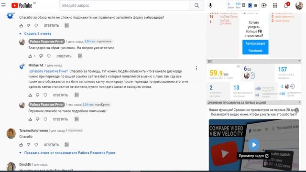Image resolution: width=306 pixels, height=172 pixels.
Task: Open the 'Просмотр видео' link
Action: pyautogui.click(x=253, y=156)
